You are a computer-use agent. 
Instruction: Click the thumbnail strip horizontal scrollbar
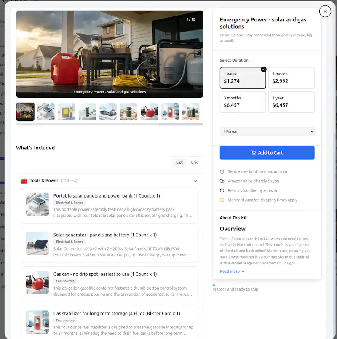tap(110, 125)
